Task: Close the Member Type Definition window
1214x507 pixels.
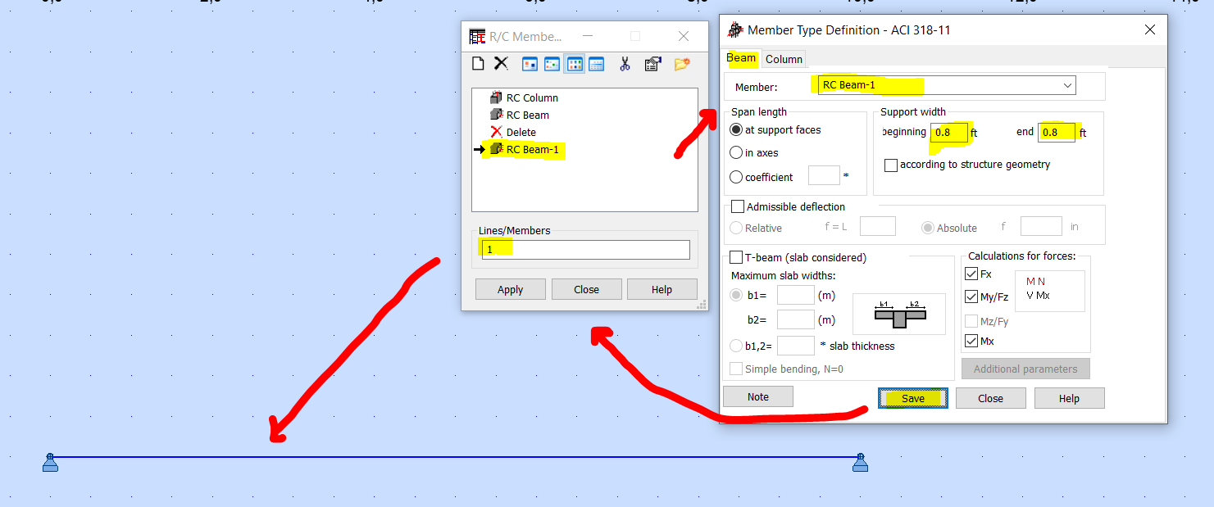Action: pos(1150,29)
